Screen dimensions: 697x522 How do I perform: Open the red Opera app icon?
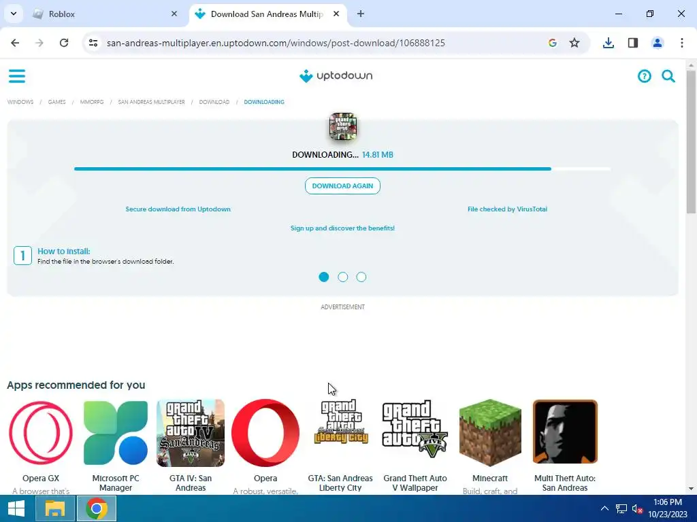[265, 433]
